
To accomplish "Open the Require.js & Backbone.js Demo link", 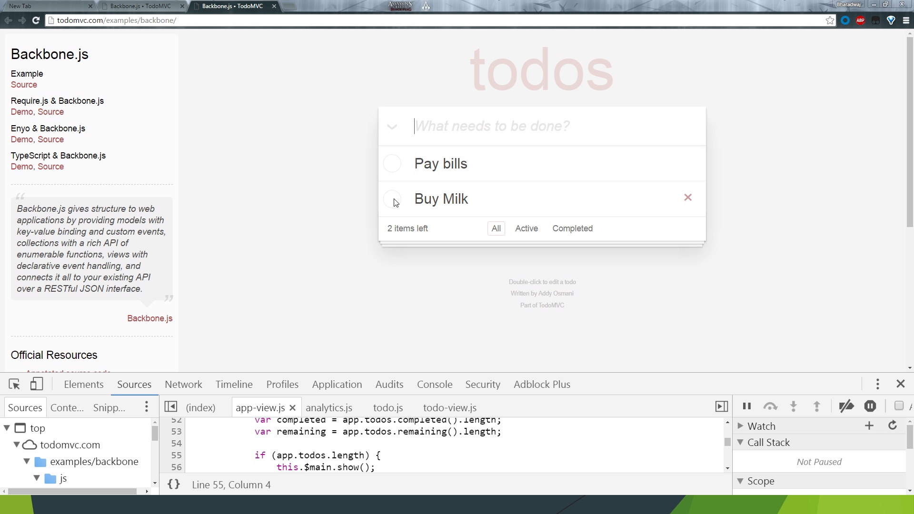I will pos(22,112).
